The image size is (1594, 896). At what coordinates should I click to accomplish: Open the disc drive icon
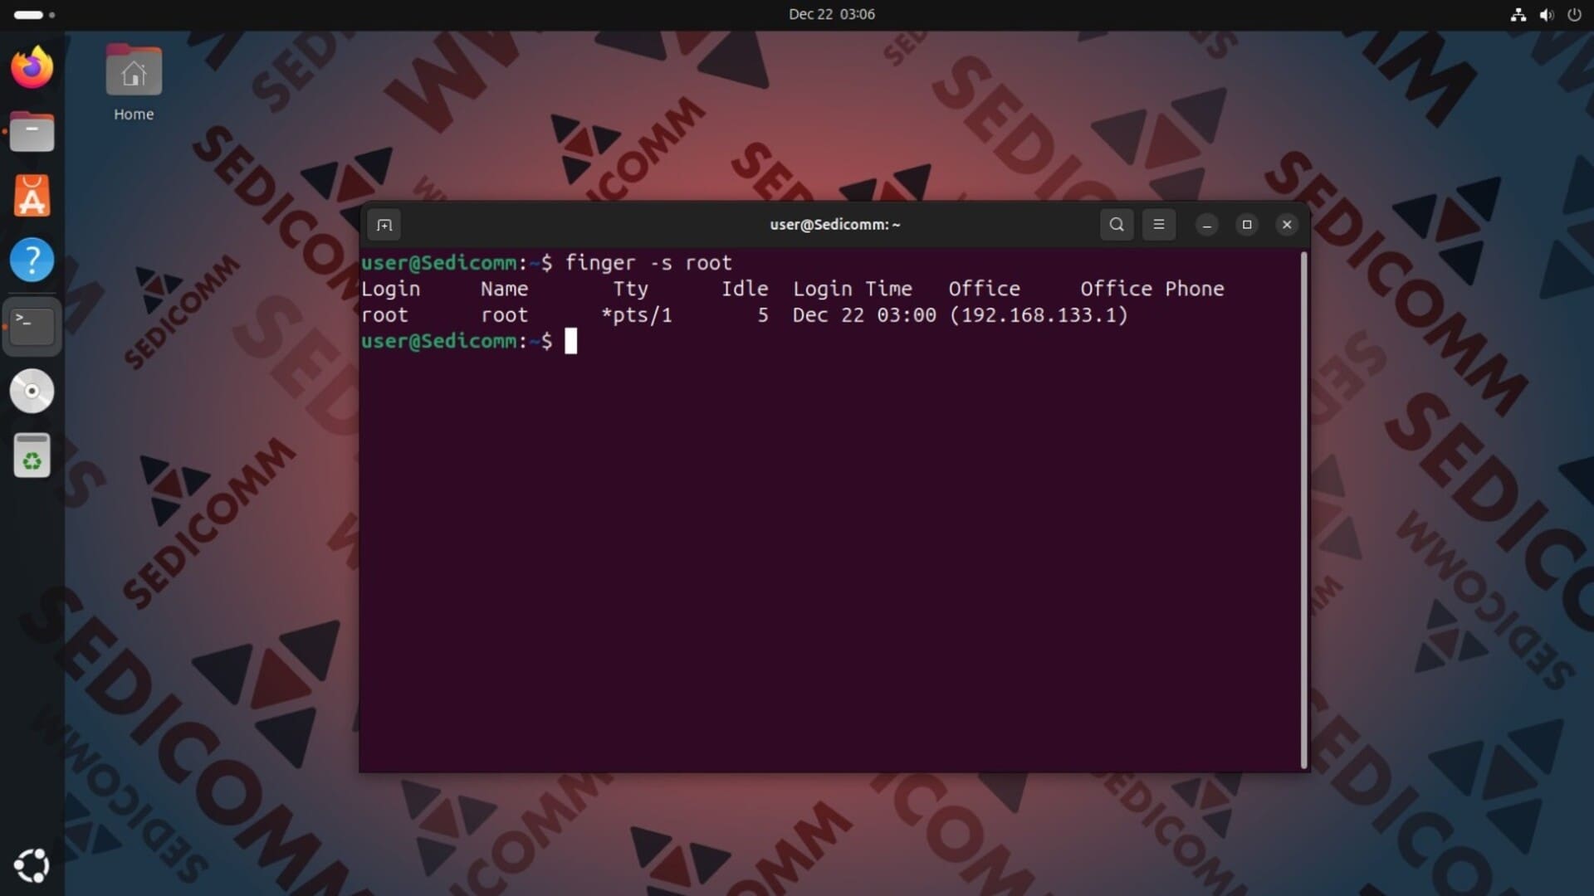pyautogui.click(x=32, y=391)
